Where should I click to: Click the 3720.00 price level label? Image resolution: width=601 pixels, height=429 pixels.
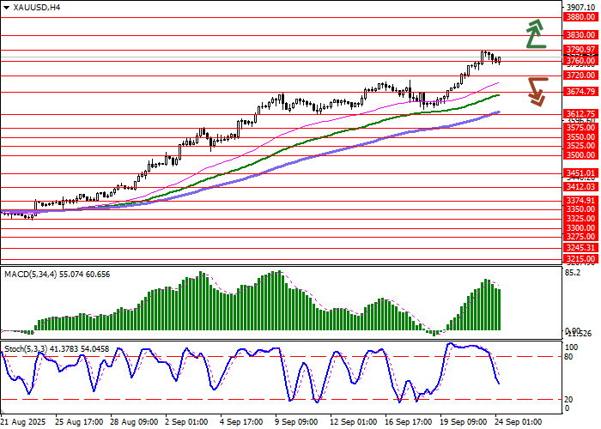click(x=580, y=76)
